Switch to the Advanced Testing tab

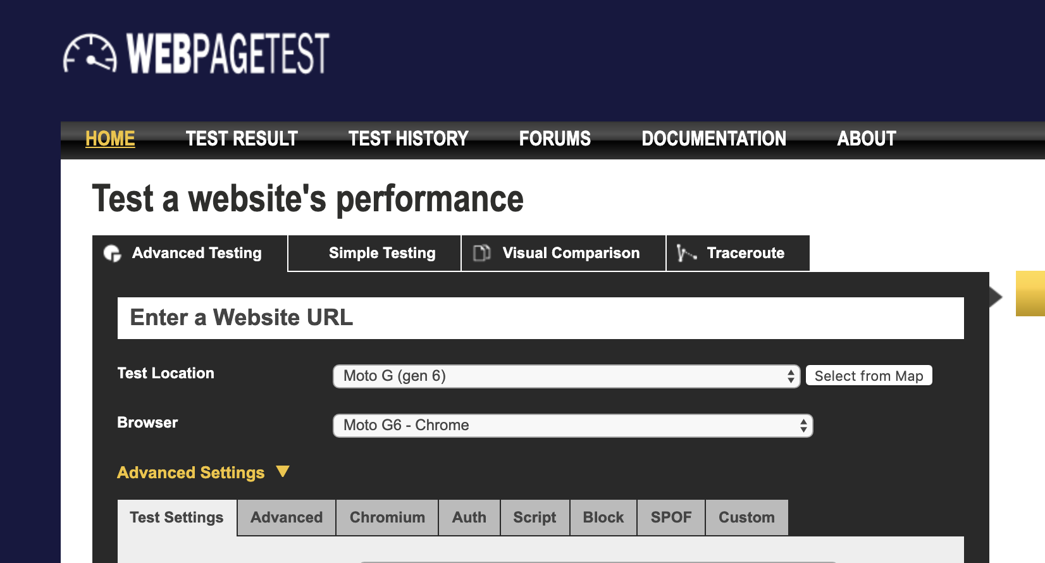(x=190, y=253)
